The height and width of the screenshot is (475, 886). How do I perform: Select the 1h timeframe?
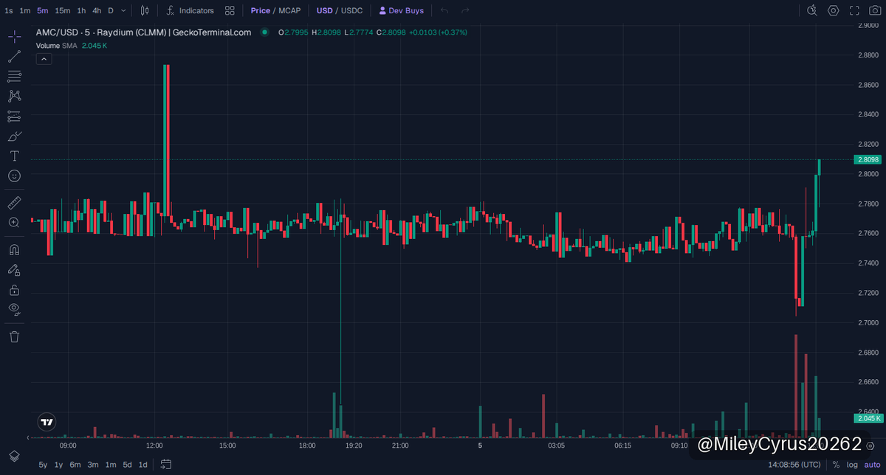(81, 10)
